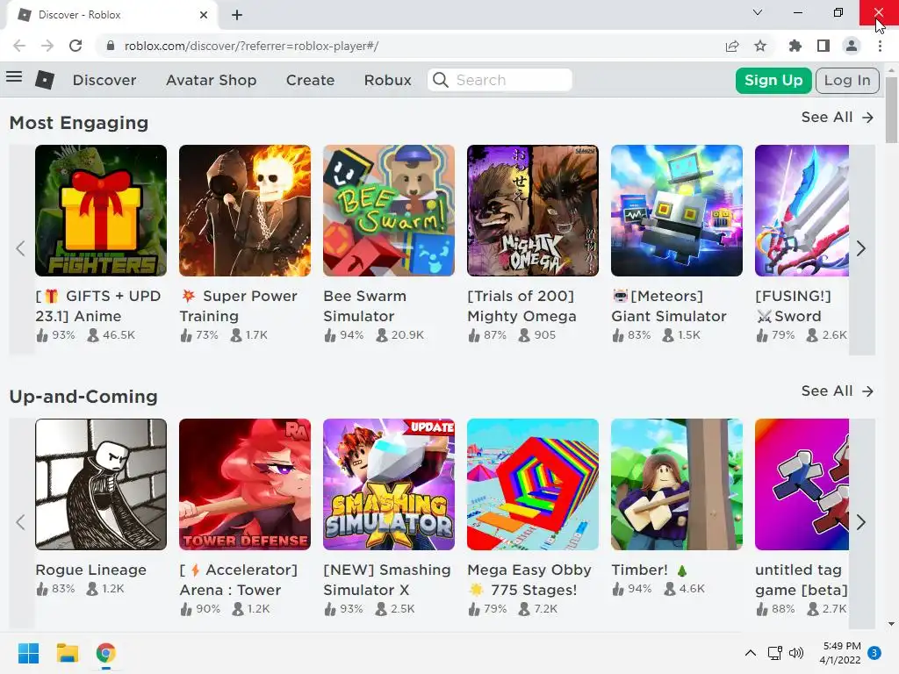Advance Most Engaging carousel right arrow
Viewport: 899px width, 674px height.
click(861, 248)
